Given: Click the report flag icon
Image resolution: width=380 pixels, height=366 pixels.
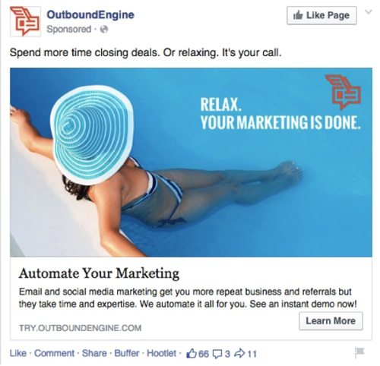Looking at the screenshot, I should [x=359, y=352].
